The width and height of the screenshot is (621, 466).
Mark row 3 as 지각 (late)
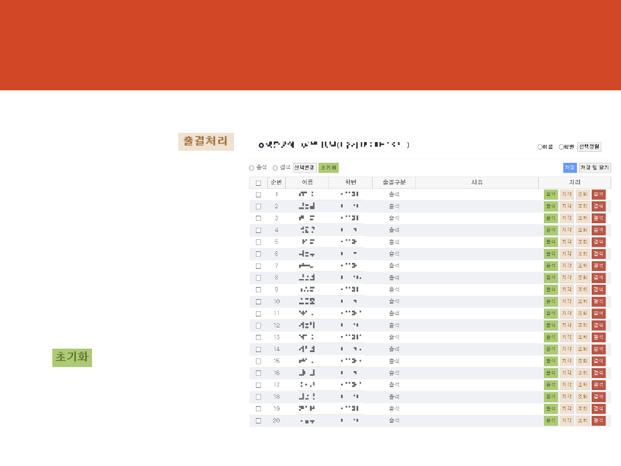coord(566,218)
